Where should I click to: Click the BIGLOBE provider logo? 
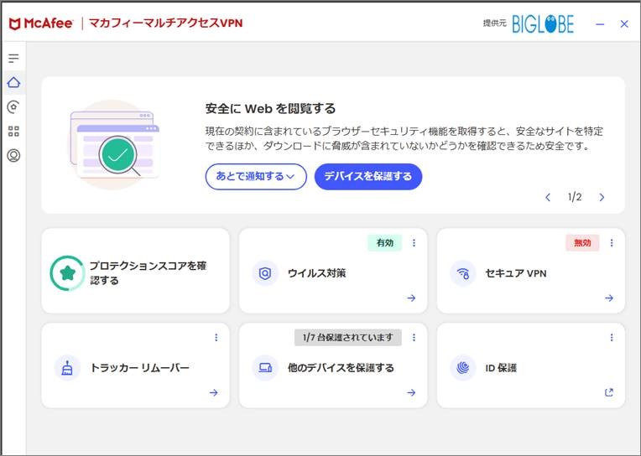pyautogui.click(x=543, y=23)
